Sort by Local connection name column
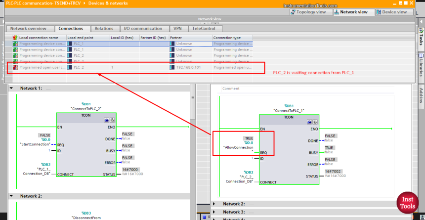Screen dimensions: 425x220 [42, 38]
